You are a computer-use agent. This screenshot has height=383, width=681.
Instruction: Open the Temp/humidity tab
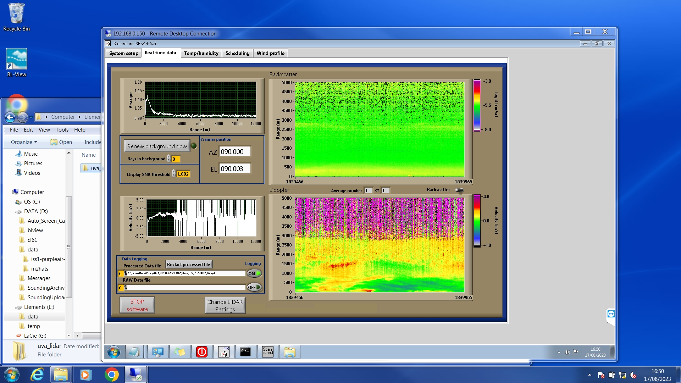(201, 53)
